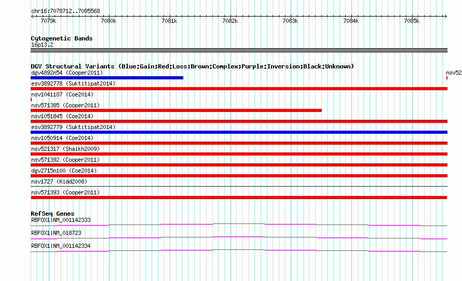Click nsv521317 (Shaikh2009) label
This screenshot has width=462, height=281.
coord(65,149)
